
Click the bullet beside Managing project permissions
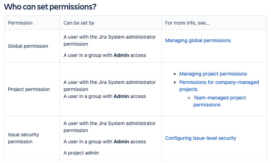175,74
